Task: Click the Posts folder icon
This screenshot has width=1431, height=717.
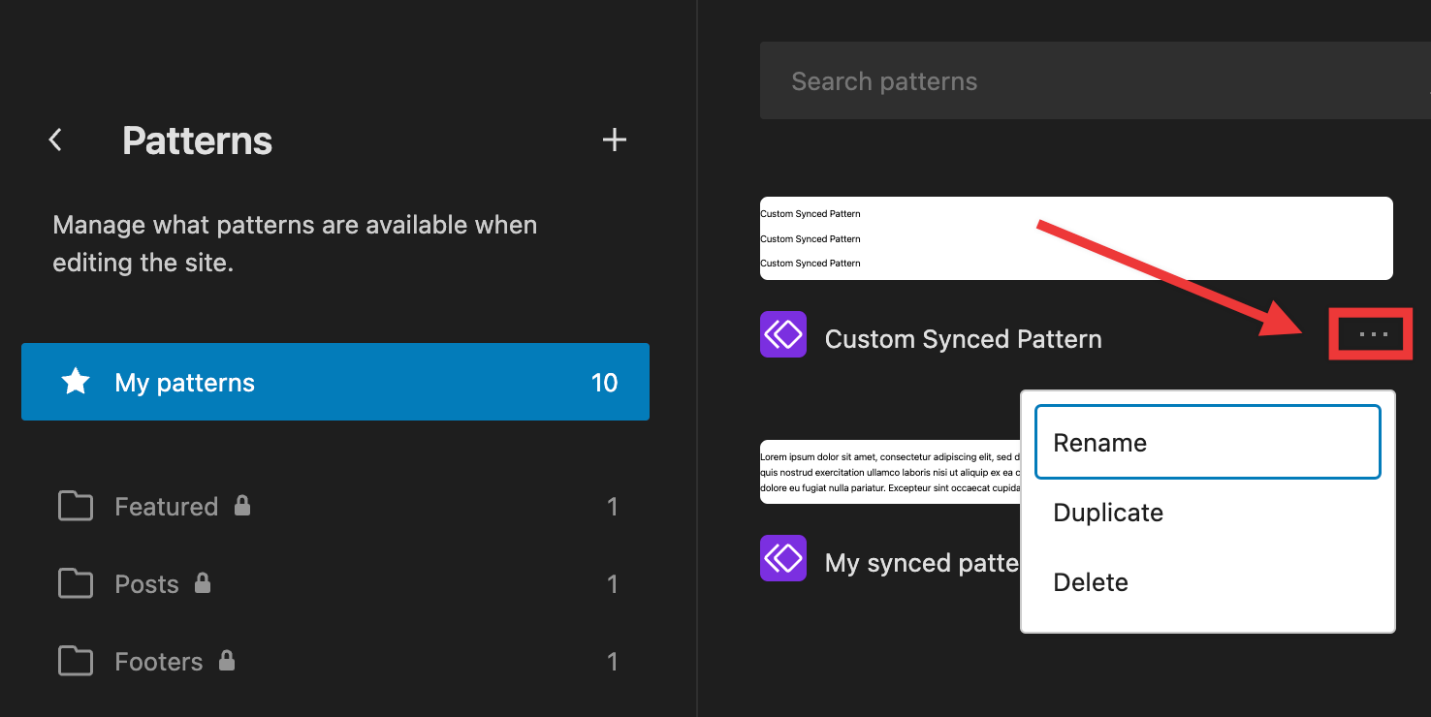Action: 76,584
